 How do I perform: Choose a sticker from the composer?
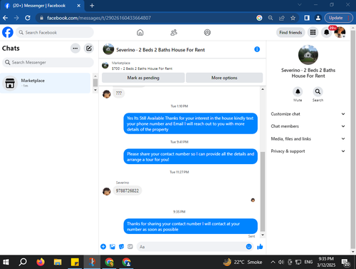(x=121, y=247)
